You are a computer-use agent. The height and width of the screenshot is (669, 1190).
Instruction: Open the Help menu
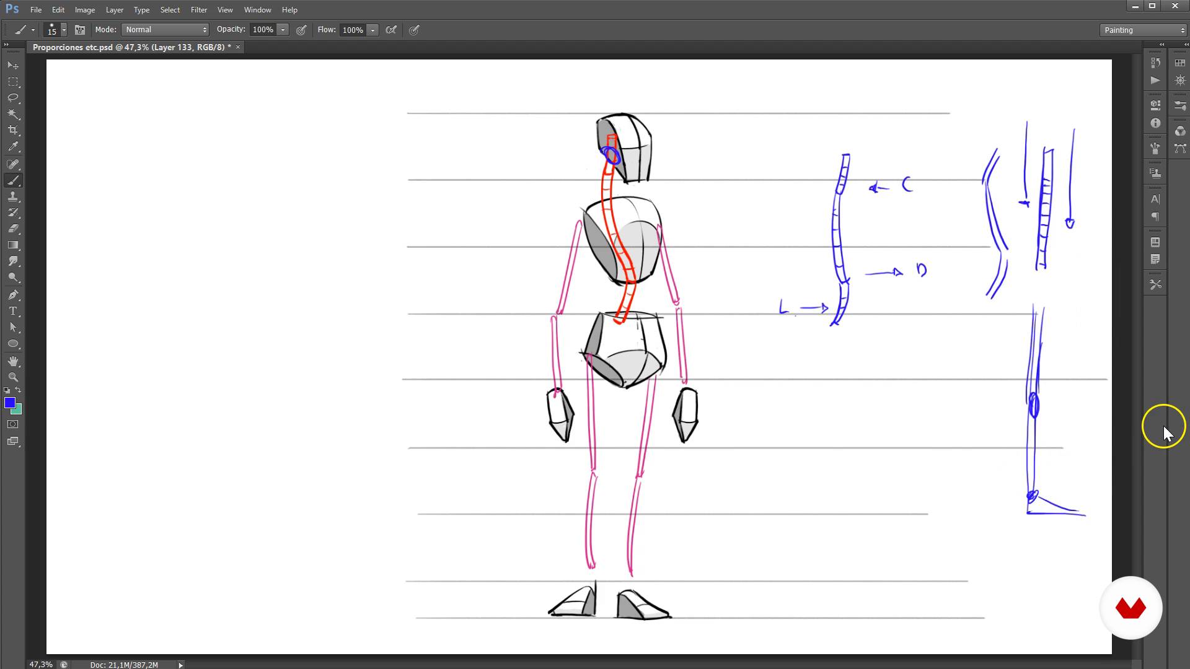[289, 10]
